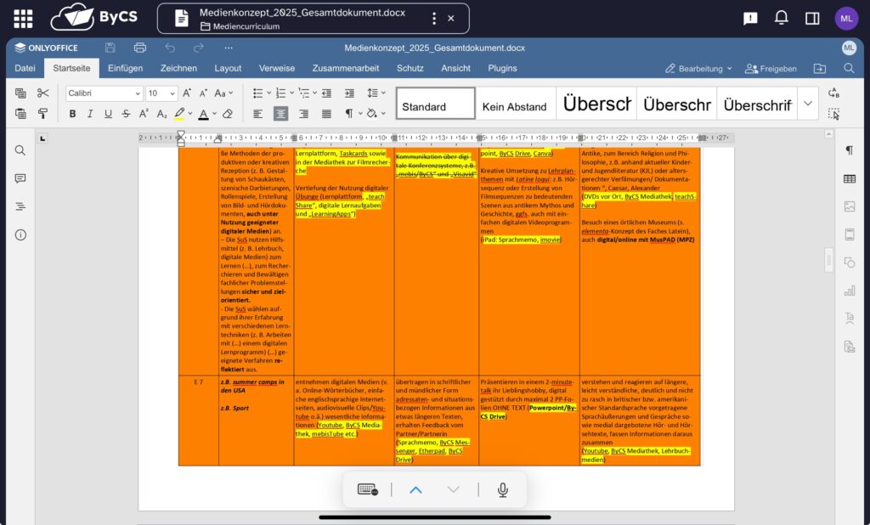Increase the font size
Screen dimensions: 870x525
(x=187, y=93)
